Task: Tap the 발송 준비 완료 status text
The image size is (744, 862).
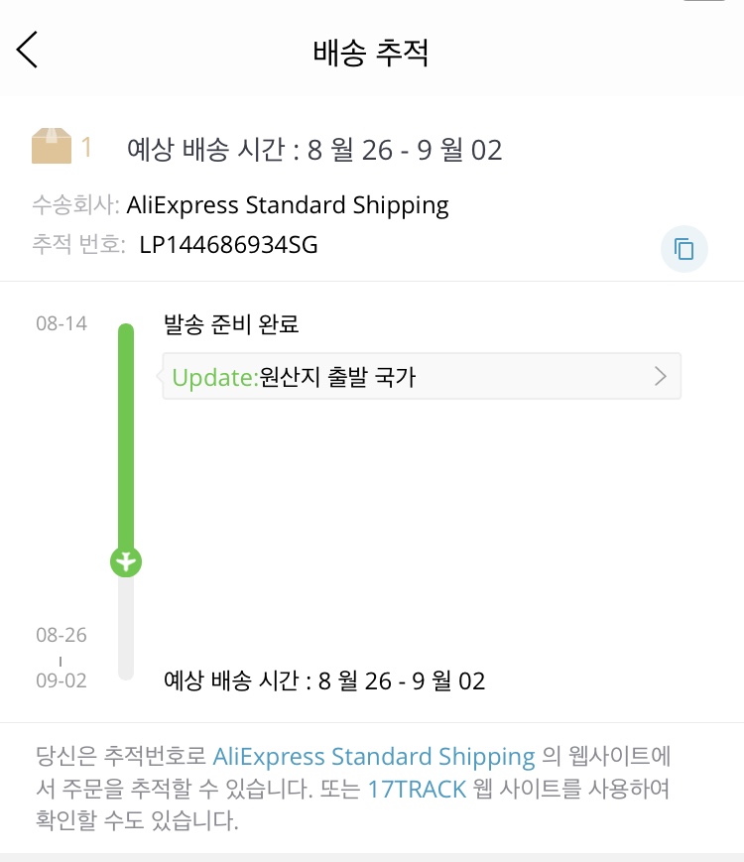Action: tap(231, 324)
